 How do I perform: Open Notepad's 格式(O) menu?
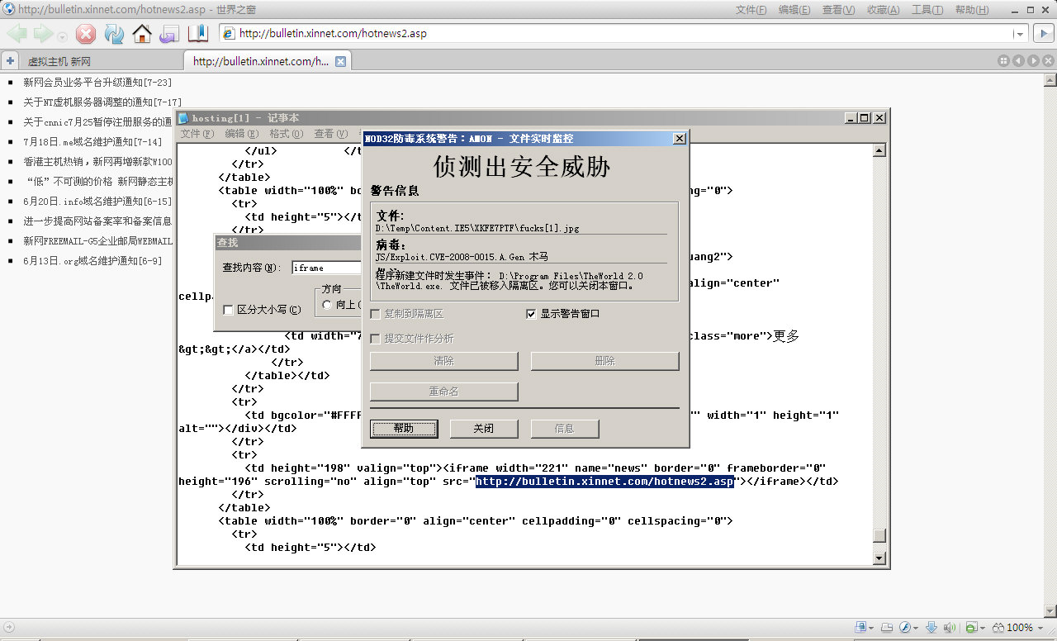click(286, 133)
